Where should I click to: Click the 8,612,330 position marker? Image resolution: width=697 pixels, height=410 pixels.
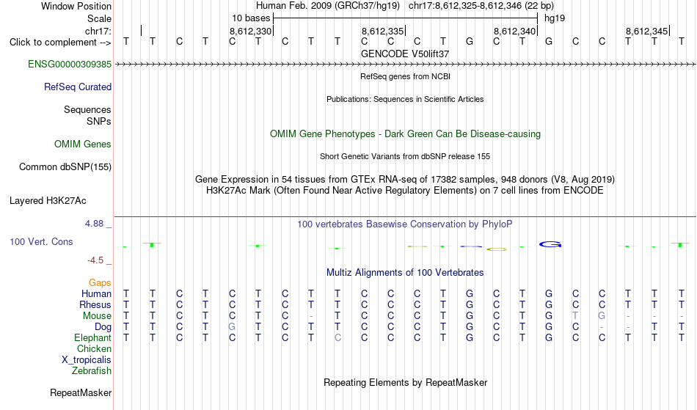click(x=251, y=31)
